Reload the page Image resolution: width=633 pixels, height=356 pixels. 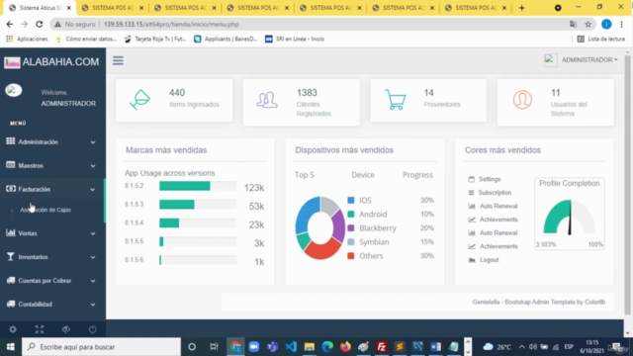[x=40, y=24]
